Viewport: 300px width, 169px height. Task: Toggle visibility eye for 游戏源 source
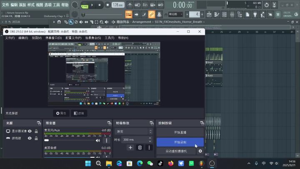tap(30, 138)
